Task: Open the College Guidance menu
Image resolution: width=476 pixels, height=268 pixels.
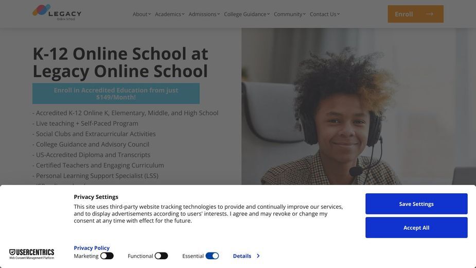Action: [247, 14]
